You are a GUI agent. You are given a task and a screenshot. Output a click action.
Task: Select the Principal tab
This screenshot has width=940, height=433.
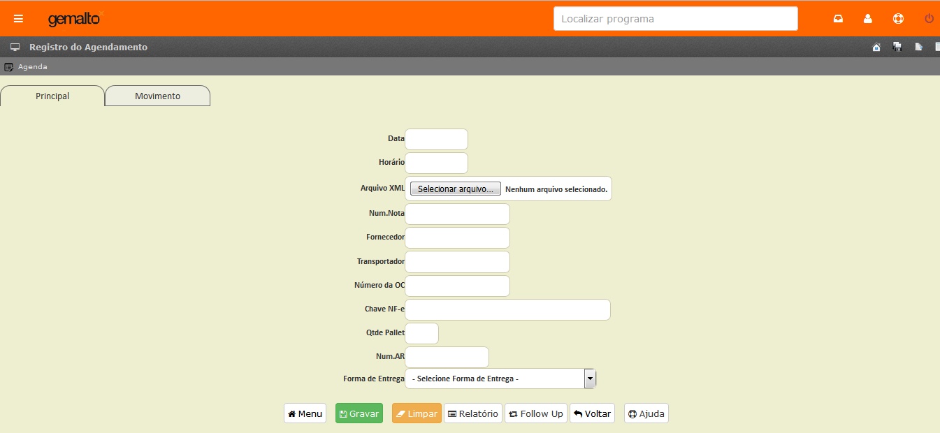click(x=52, y=96)
